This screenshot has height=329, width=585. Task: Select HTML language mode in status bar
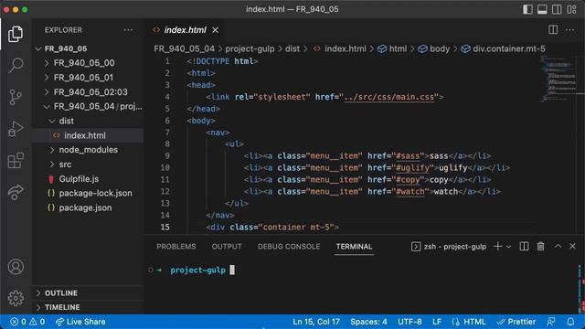(469, 322)
